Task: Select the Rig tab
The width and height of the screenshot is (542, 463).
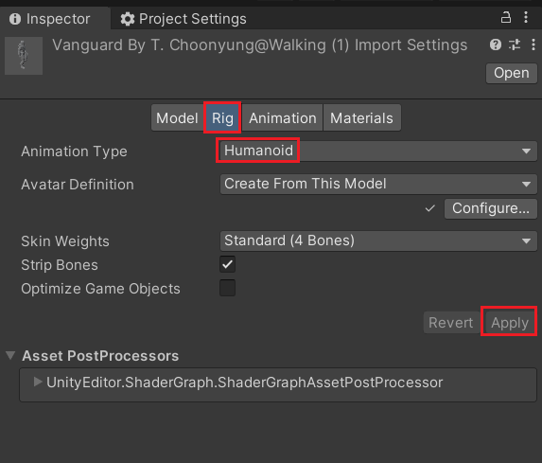Action: tap(222, 118)
